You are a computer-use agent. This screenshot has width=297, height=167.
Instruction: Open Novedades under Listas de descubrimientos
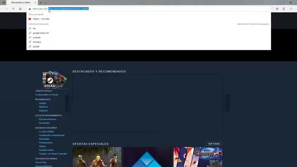click(44, 123)
